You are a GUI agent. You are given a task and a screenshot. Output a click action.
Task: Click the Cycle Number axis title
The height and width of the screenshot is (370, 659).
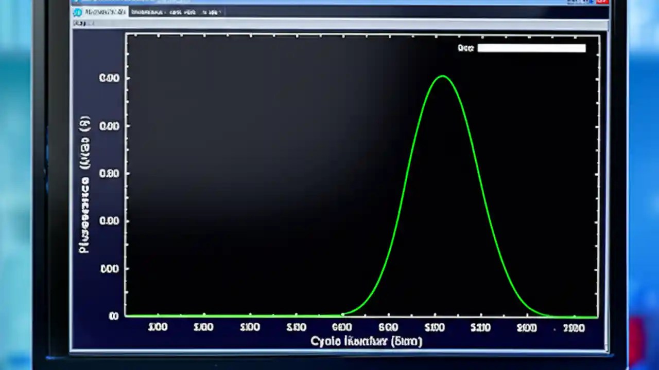(x=366, y=341)
